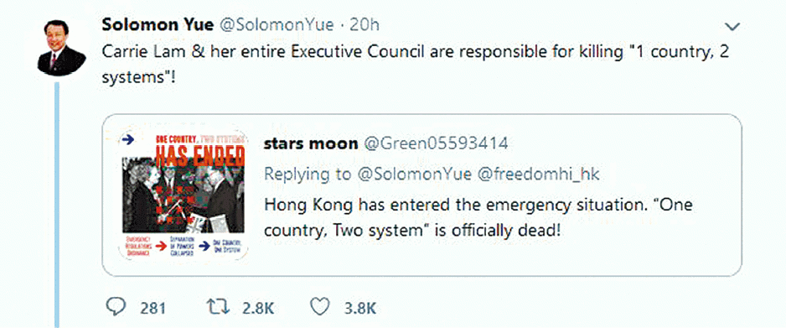Like the tweet with heart icon
Image resolution: width=786 pixels, height=328 pixels.
coord(320,307)
